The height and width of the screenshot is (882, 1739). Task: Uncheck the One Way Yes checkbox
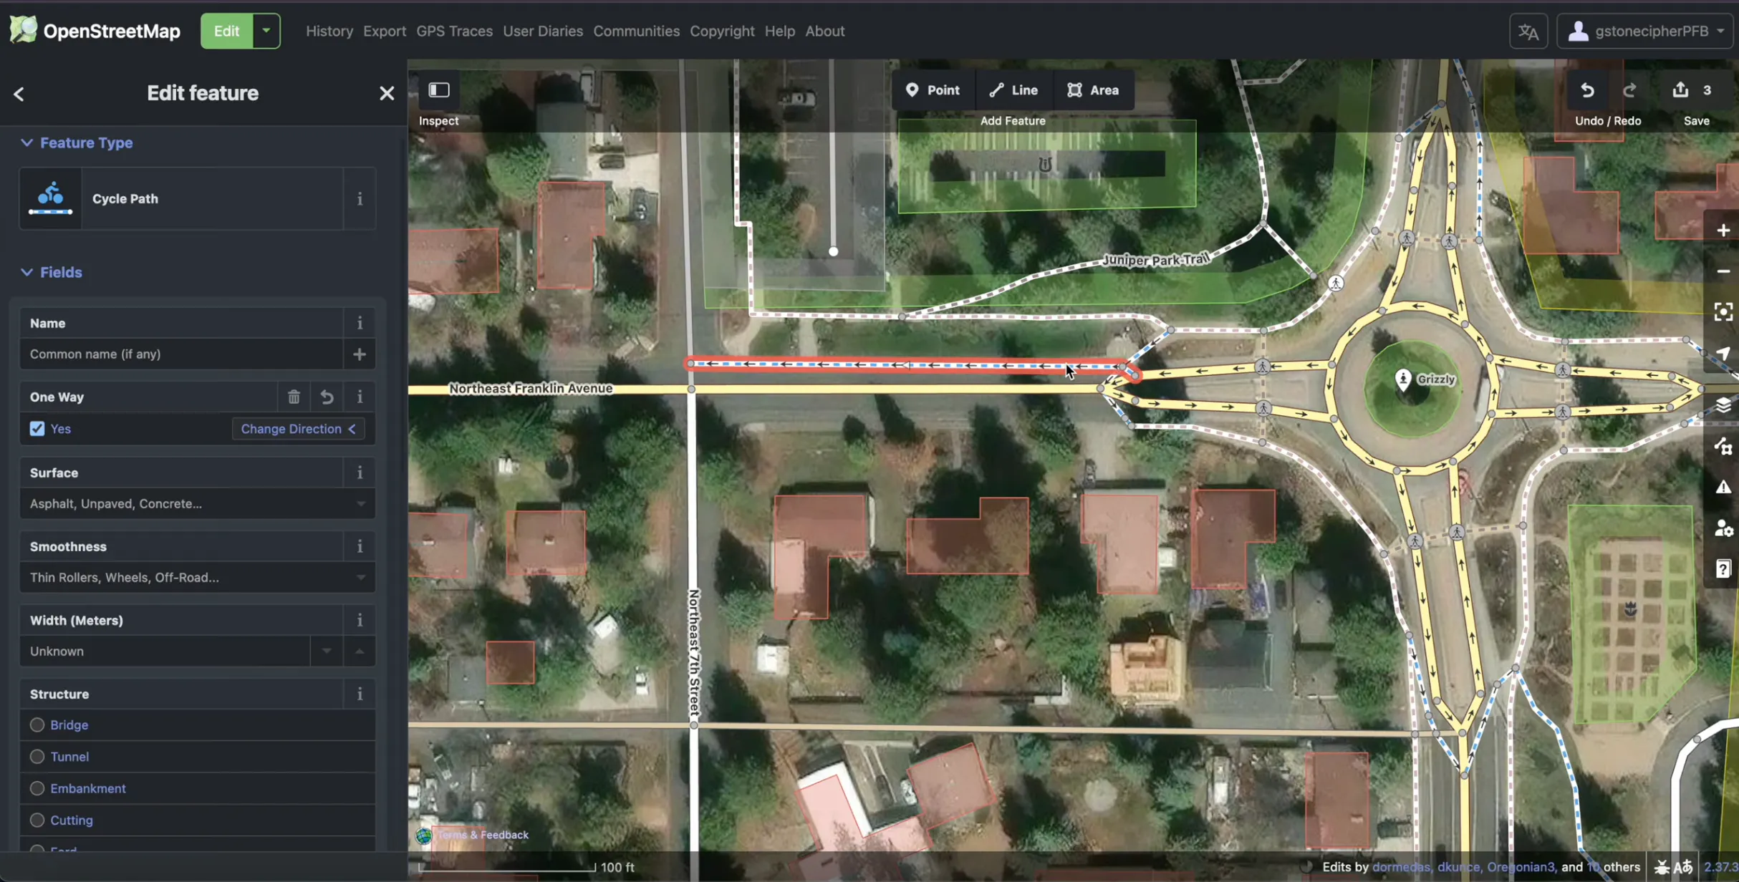37,429
